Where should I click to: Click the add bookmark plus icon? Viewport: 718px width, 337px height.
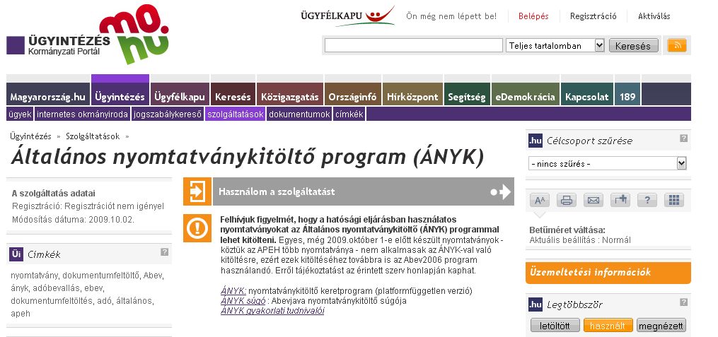tap(620, 200)
